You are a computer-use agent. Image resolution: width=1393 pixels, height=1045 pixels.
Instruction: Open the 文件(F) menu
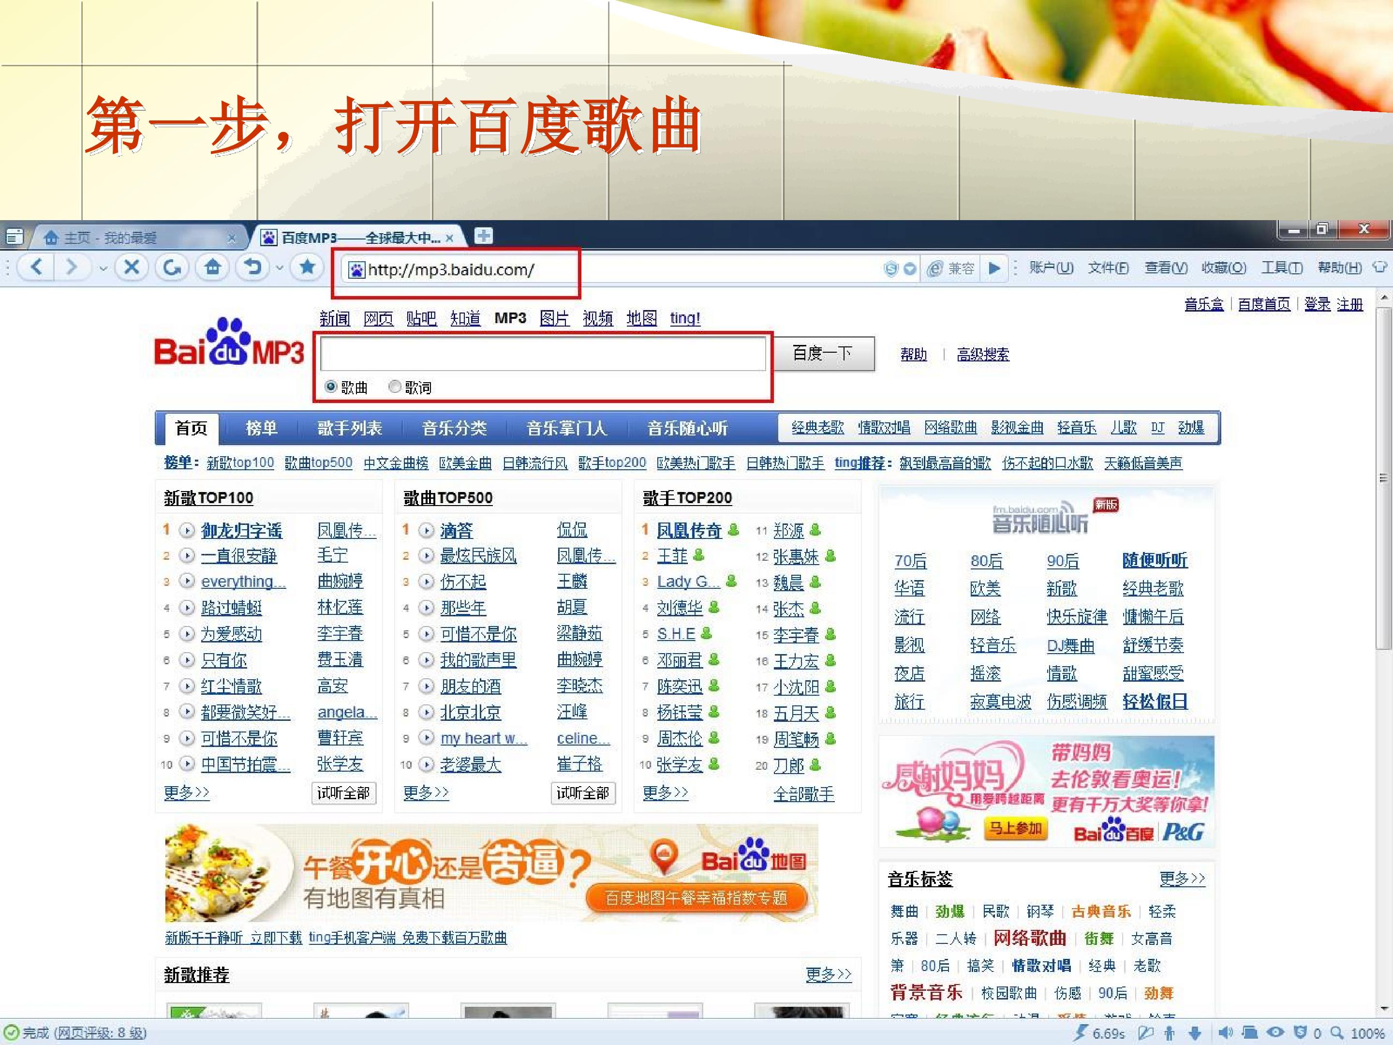point(1109,268)
